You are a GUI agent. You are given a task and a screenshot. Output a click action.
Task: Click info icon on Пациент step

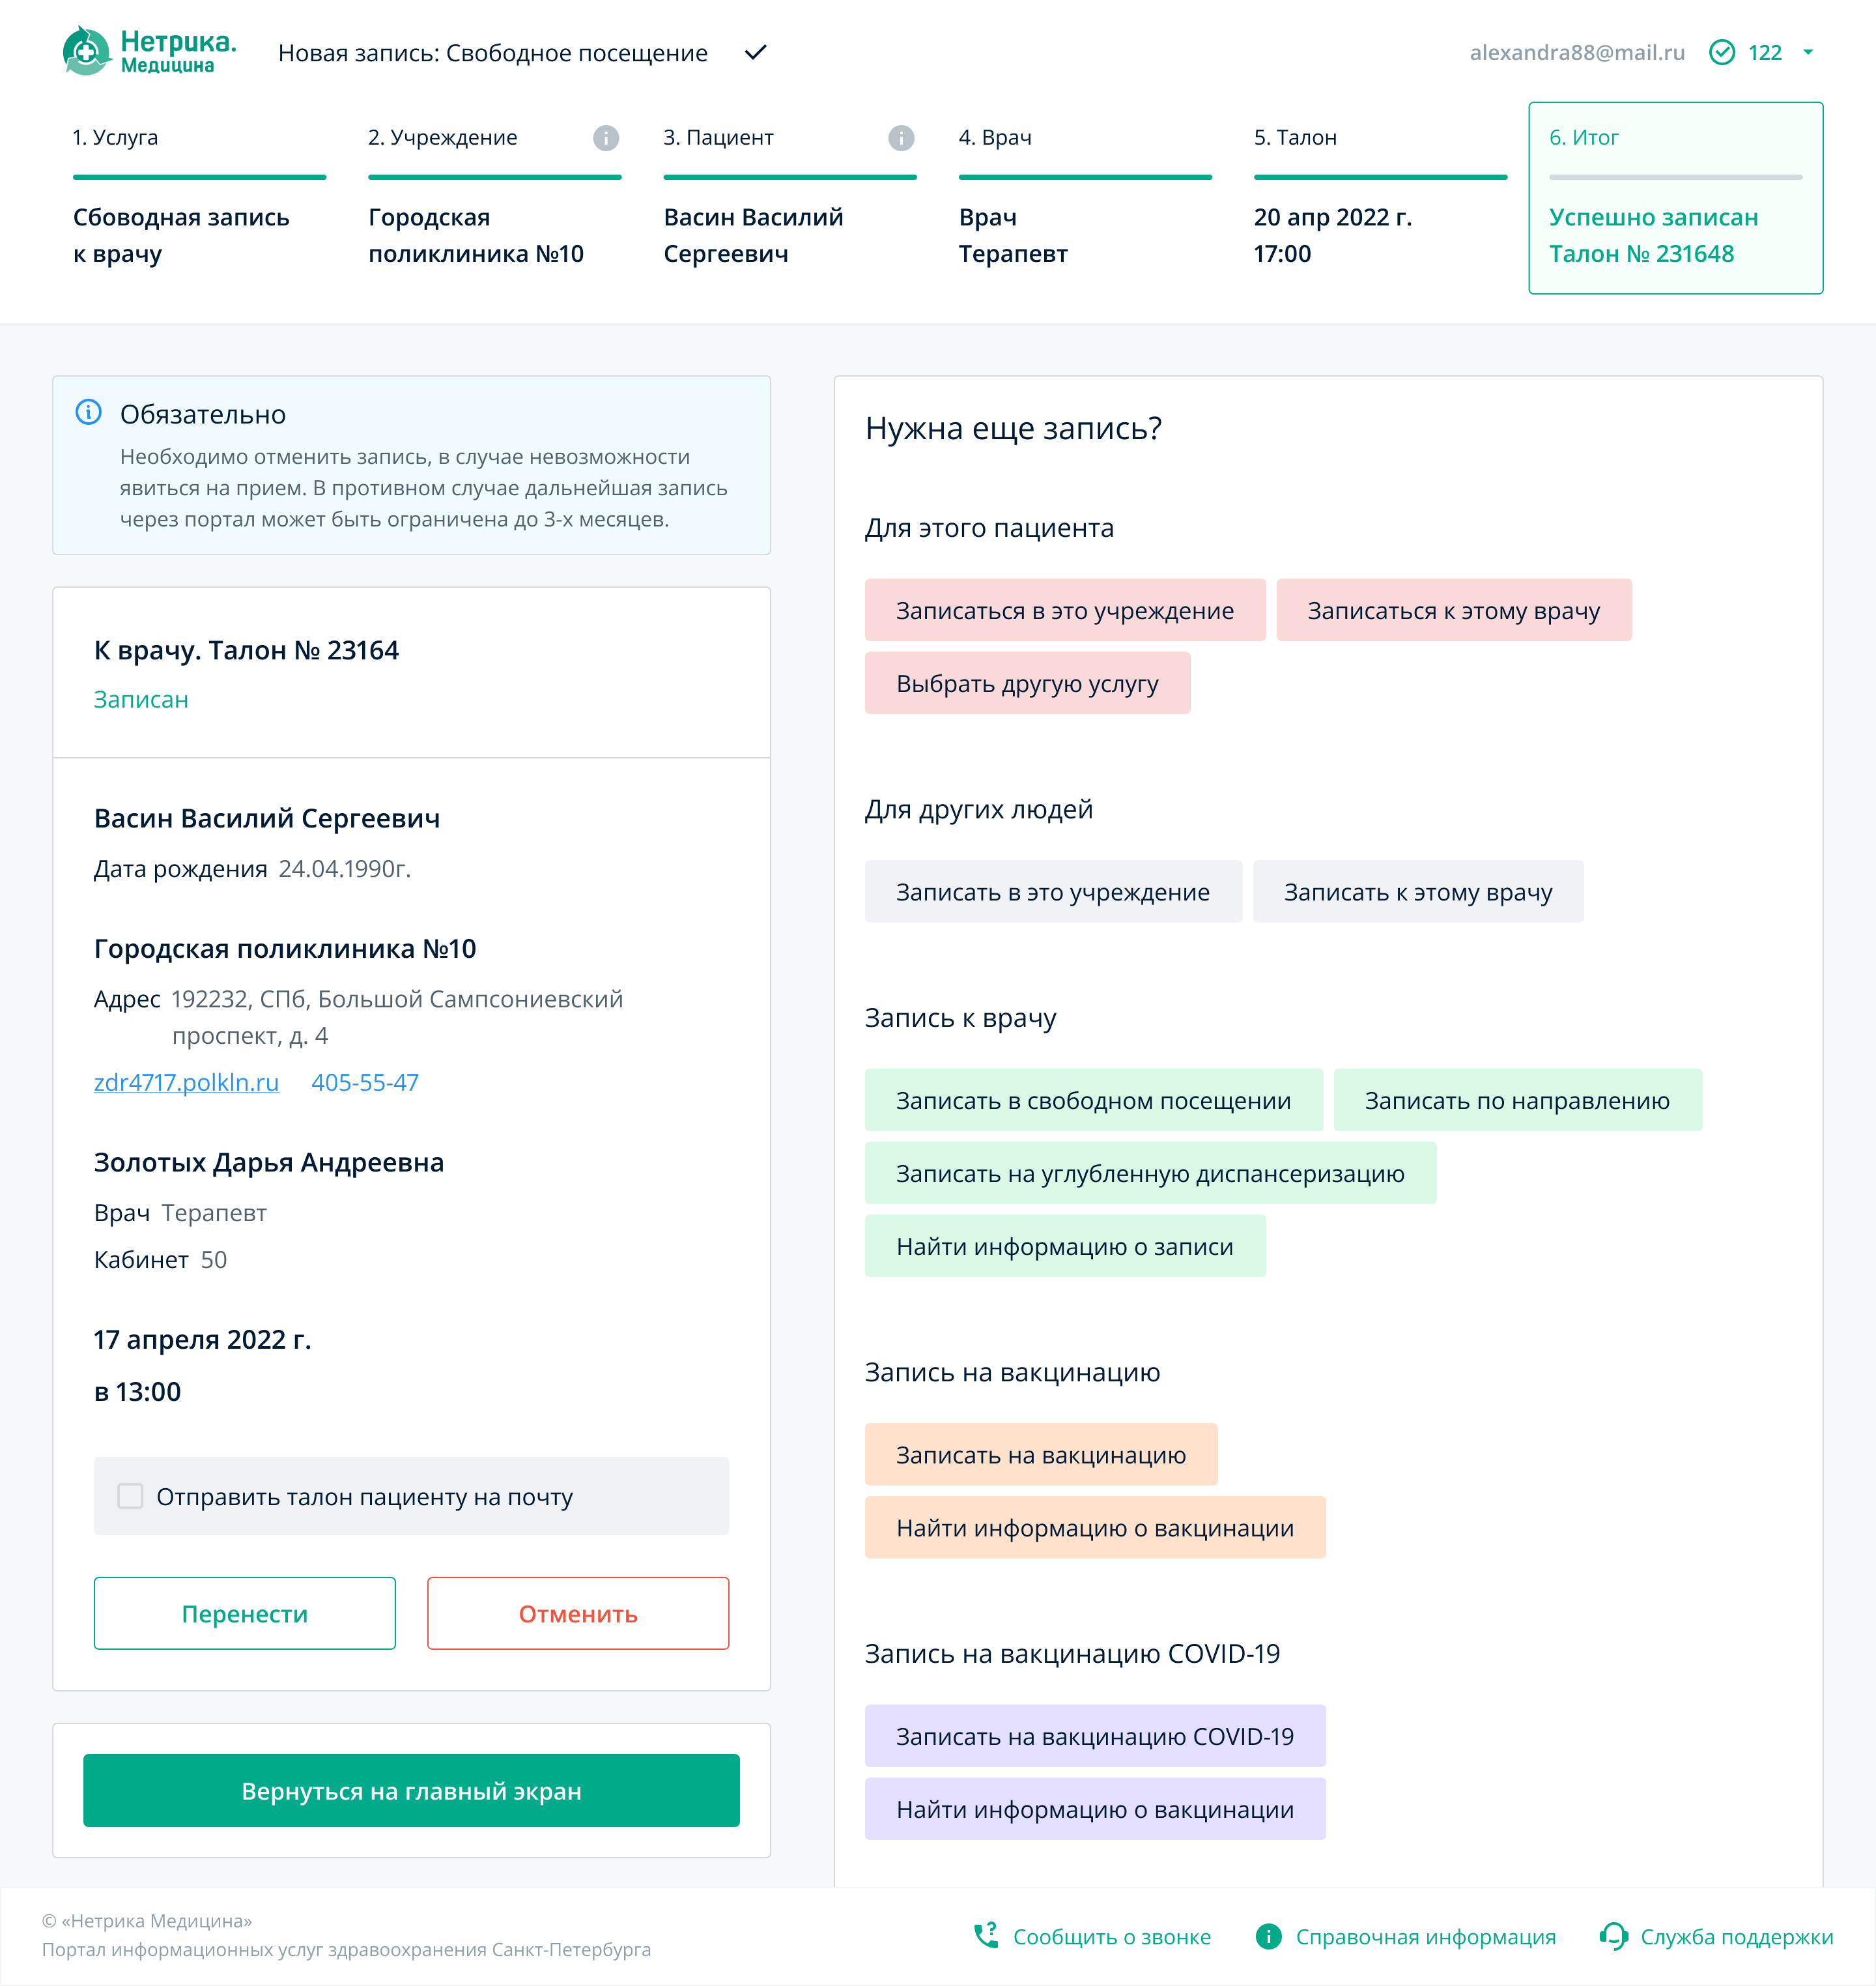point(901,138)
